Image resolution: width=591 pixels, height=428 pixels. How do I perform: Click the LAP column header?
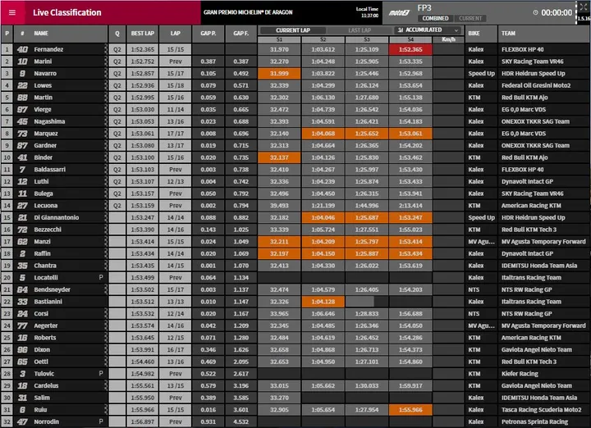[x=176, y=33]
